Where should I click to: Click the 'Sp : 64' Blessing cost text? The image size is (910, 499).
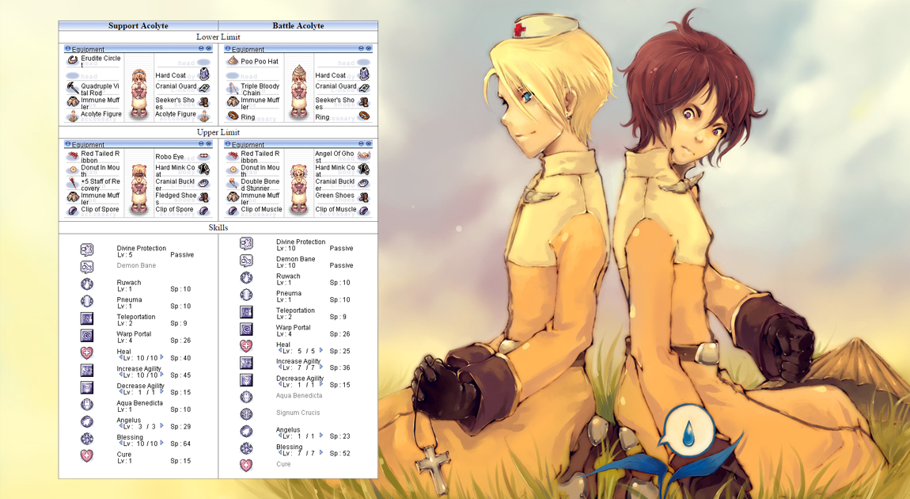[x=180, y=444]
